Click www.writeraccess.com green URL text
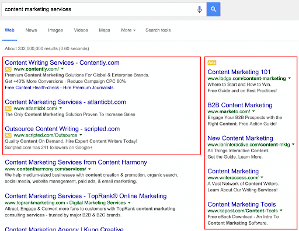Image resolution: width=299 pixels, height=231 pixels. pos(233,177)
